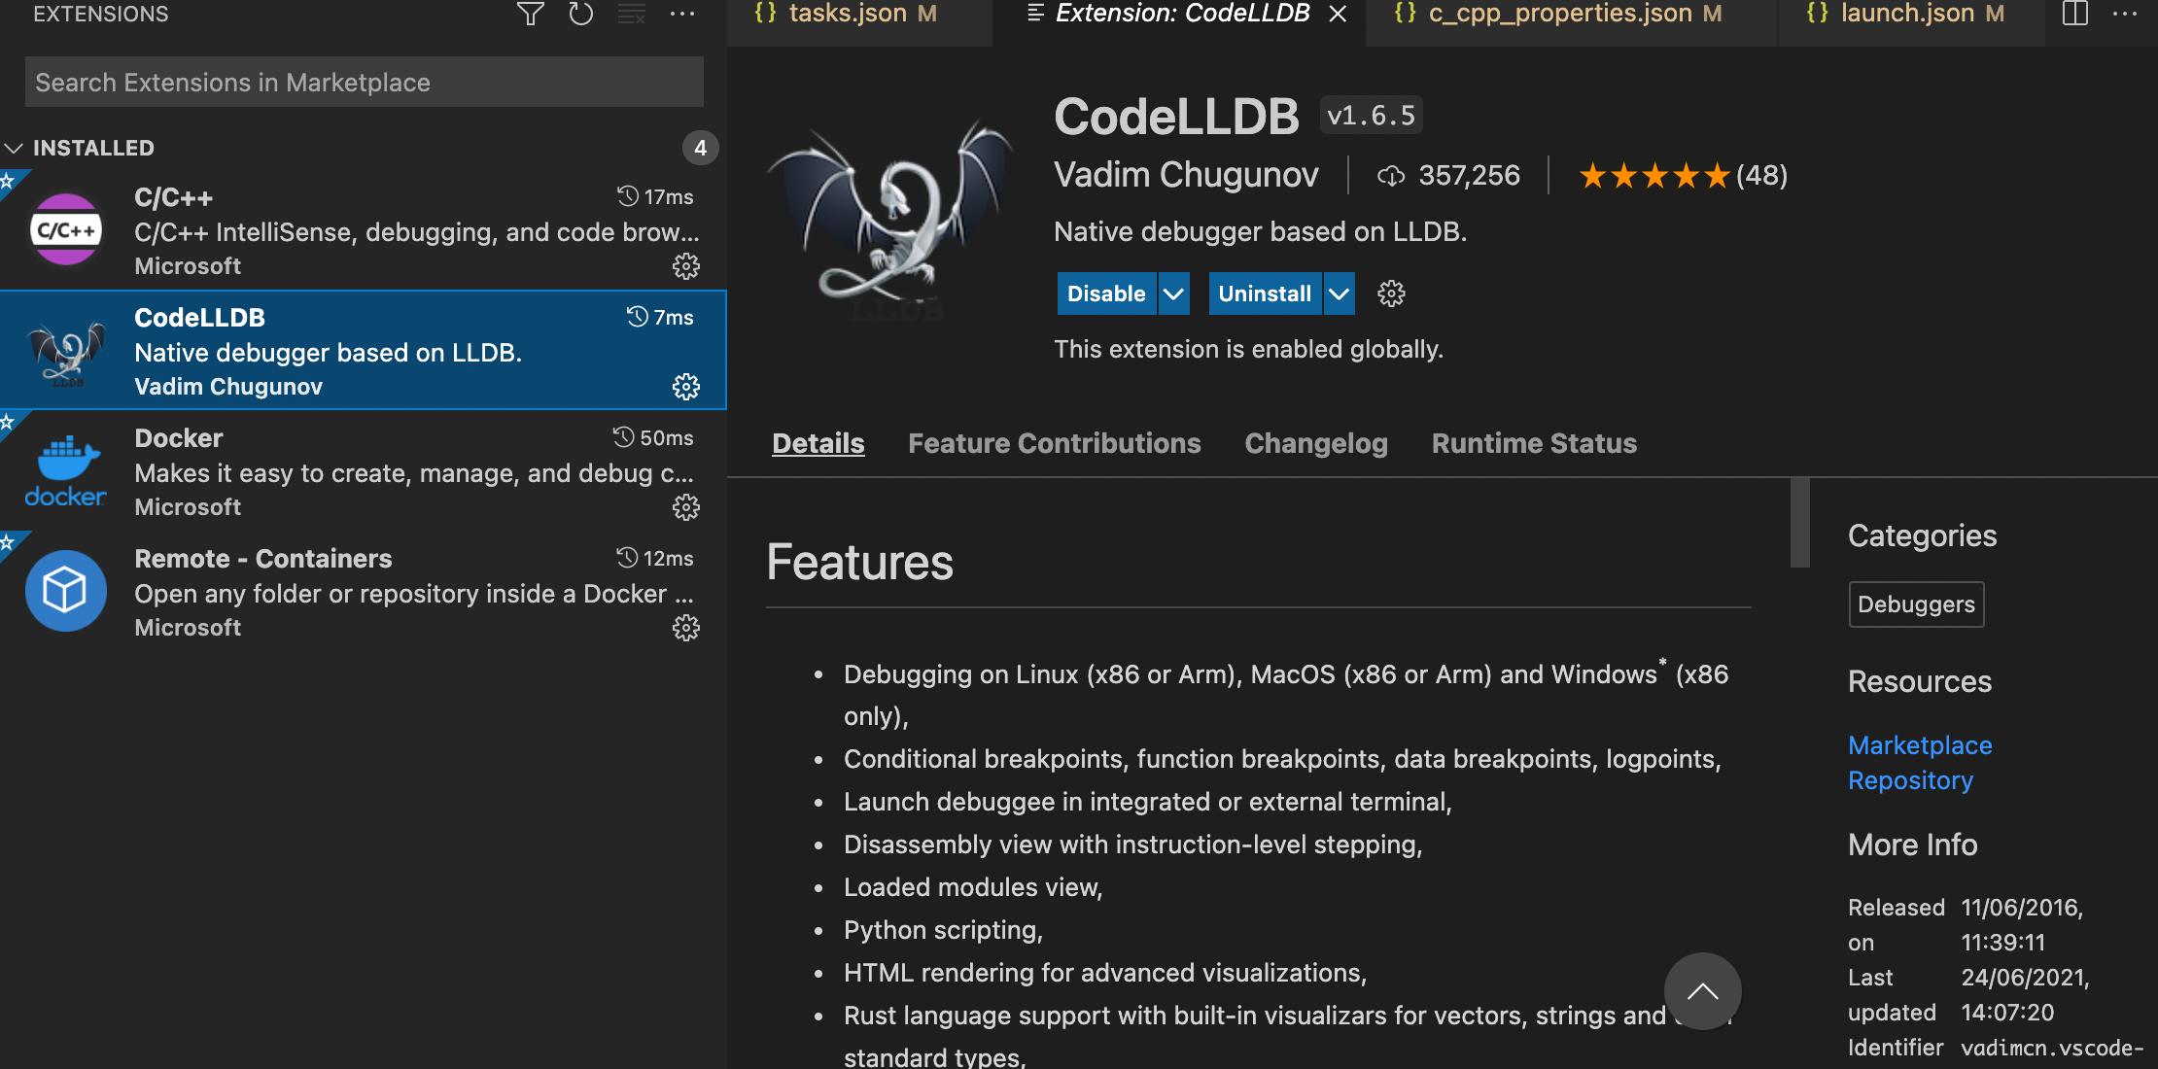Switch to launch.json editor tab
The height and width of the screenshot is (1069, 2158).
(1906, 15)
